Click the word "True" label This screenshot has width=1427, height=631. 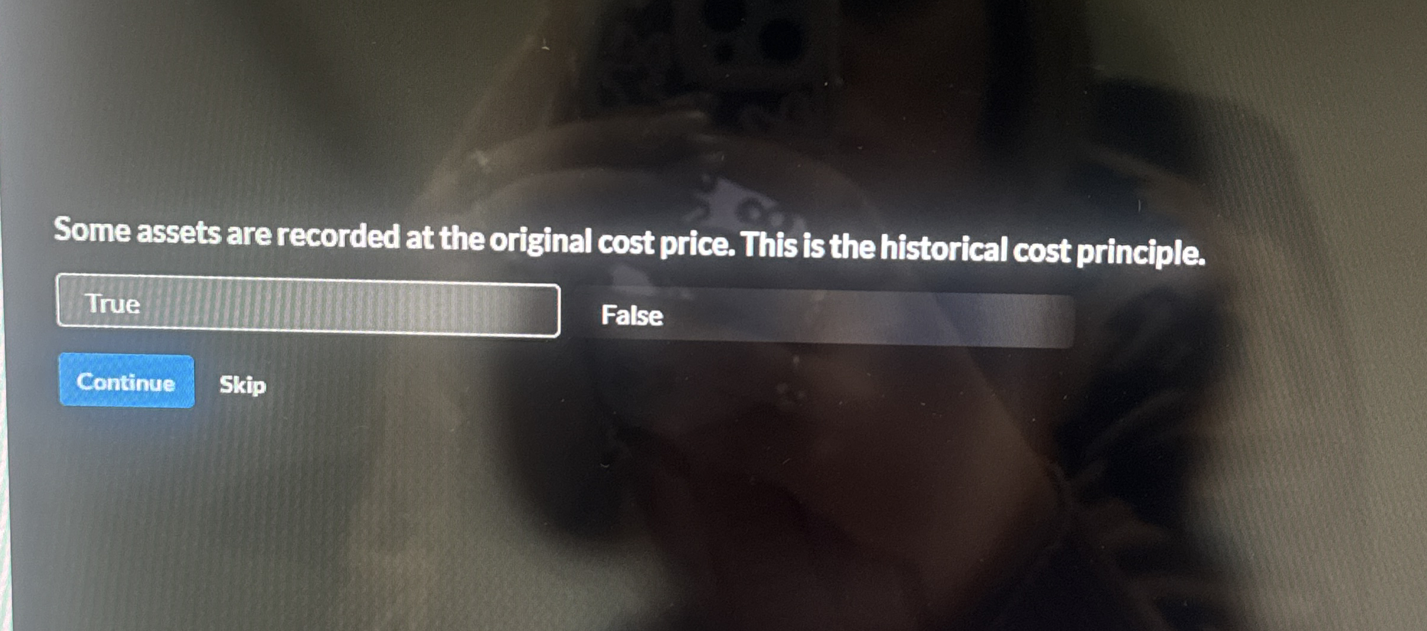[x=113, y=304]
